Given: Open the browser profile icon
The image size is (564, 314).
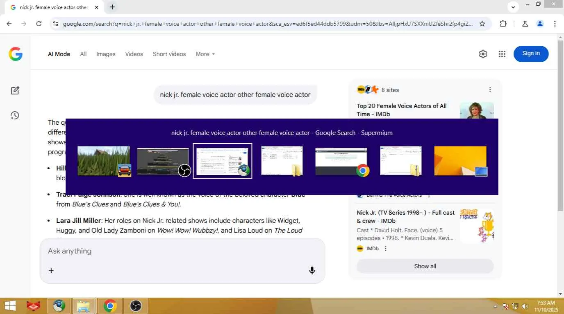Looking at the screenshot, I should 540,24.
